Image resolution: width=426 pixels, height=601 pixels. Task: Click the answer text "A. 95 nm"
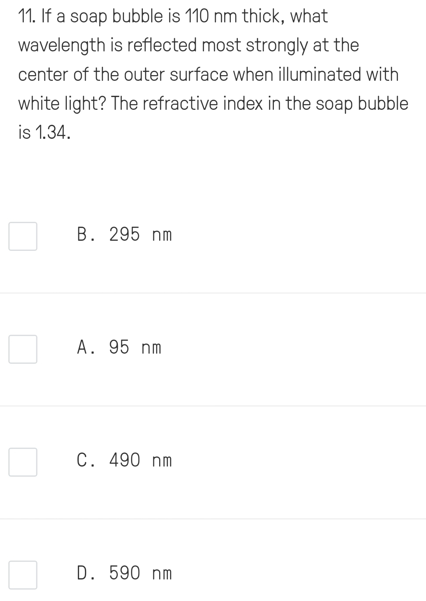pyautogui.click(x=119, y=348)
